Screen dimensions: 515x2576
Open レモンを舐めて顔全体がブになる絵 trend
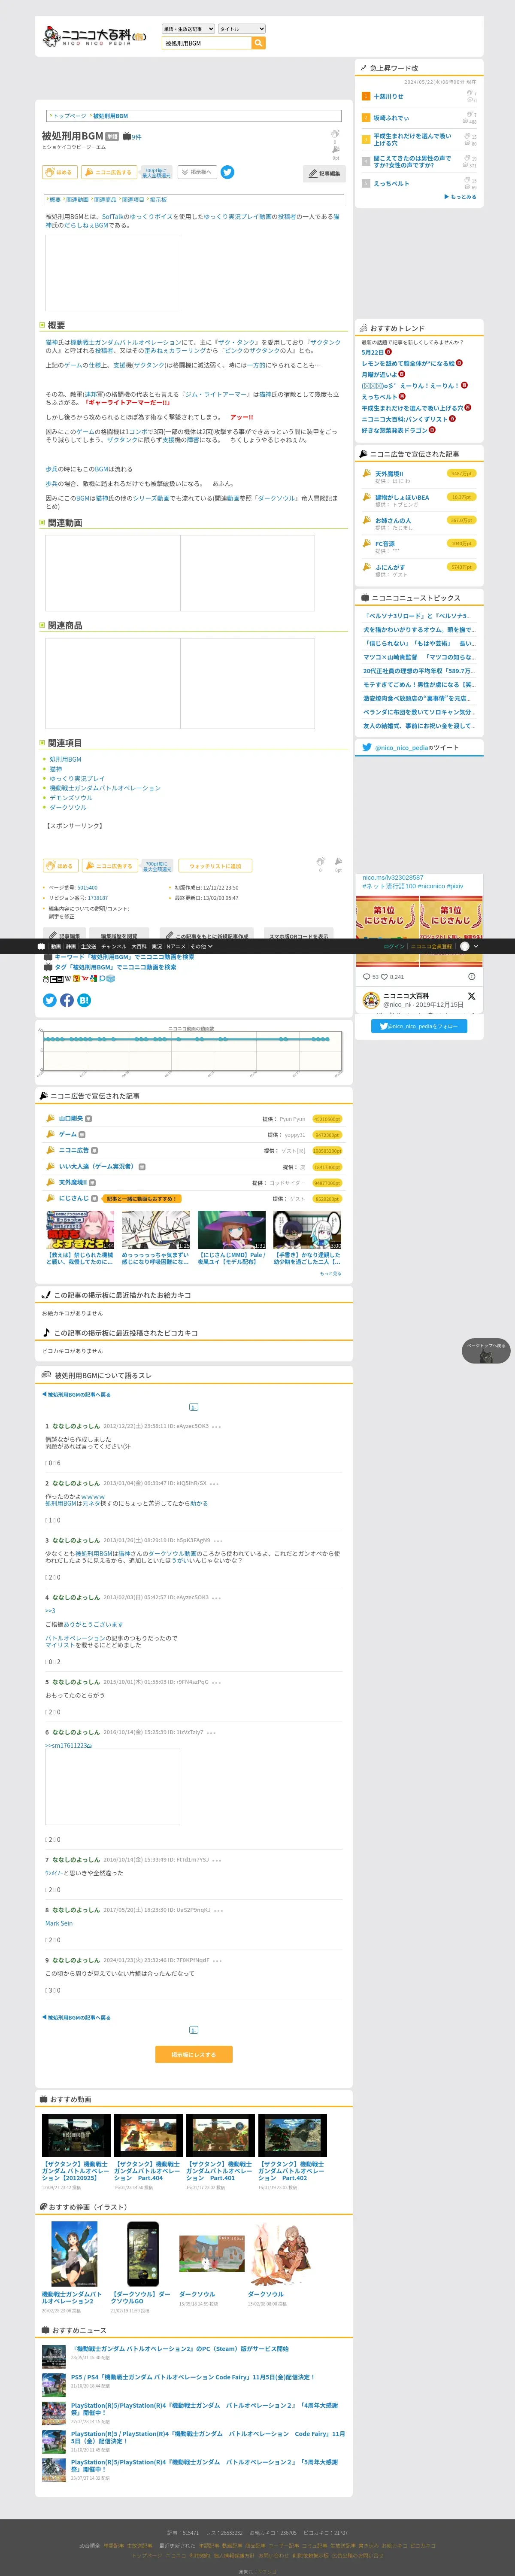click(x=408, y=363)
